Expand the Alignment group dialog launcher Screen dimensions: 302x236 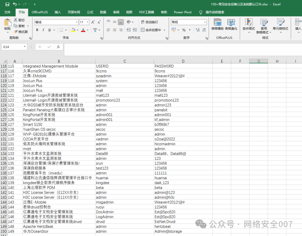167,38
